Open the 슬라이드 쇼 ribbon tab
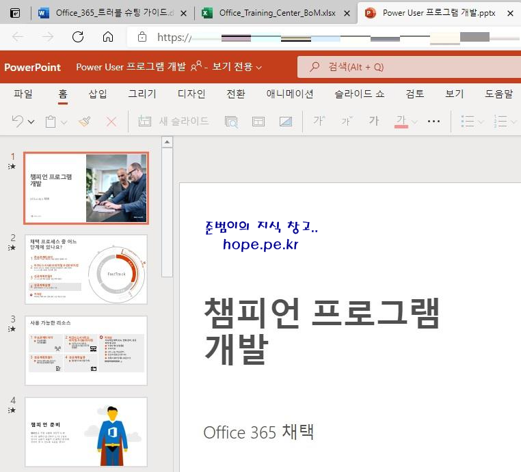The width and height of the screenshot is (521, 472). click(x=360, y=94)
